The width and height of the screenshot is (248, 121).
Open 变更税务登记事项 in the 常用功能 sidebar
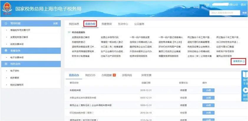tap(19, 37)
